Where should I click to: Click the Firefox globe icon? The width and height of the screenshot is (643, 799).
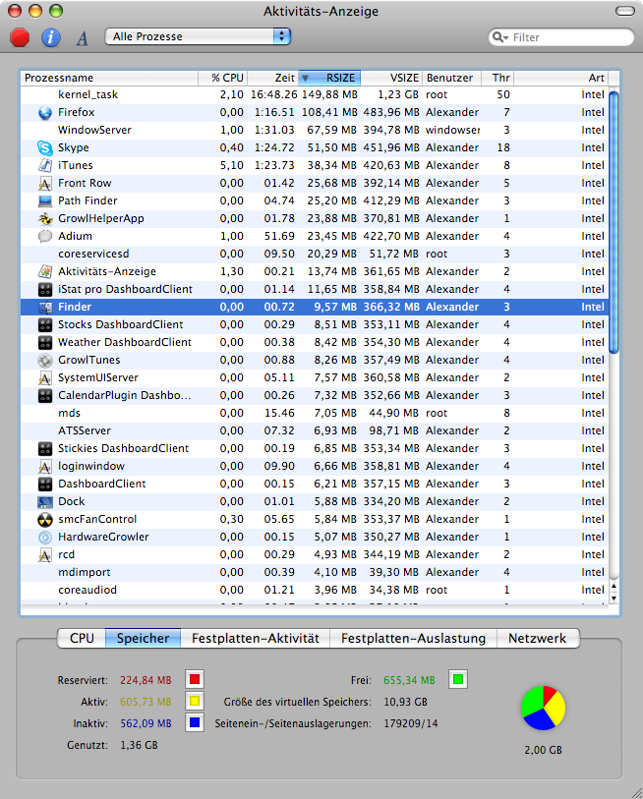point(45,113)
